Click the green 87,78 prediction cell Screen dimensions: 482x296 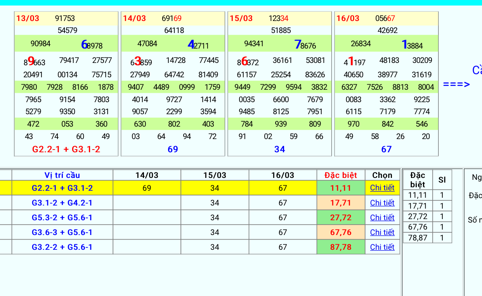coord(340,247)
